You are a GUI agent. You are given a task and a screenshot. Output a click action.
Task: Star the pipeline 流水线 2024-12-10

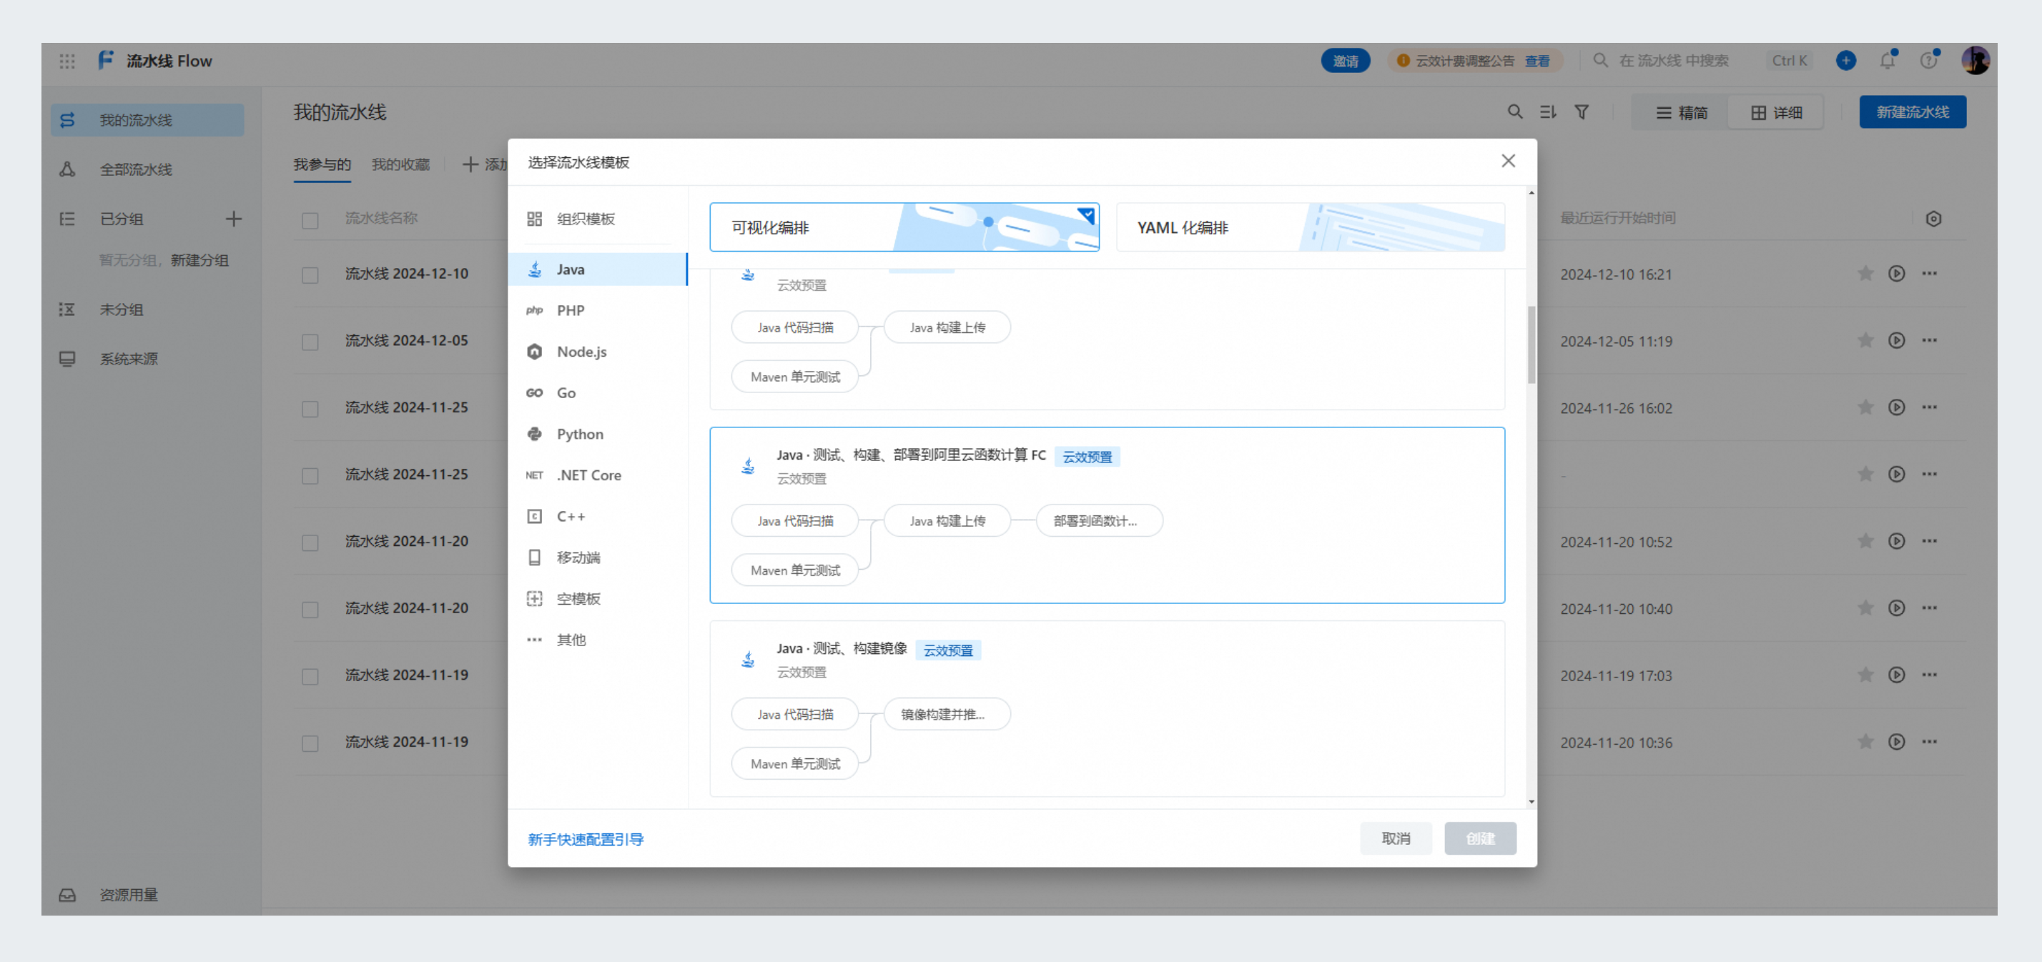pyautogui.click(x=1865, y=274)
